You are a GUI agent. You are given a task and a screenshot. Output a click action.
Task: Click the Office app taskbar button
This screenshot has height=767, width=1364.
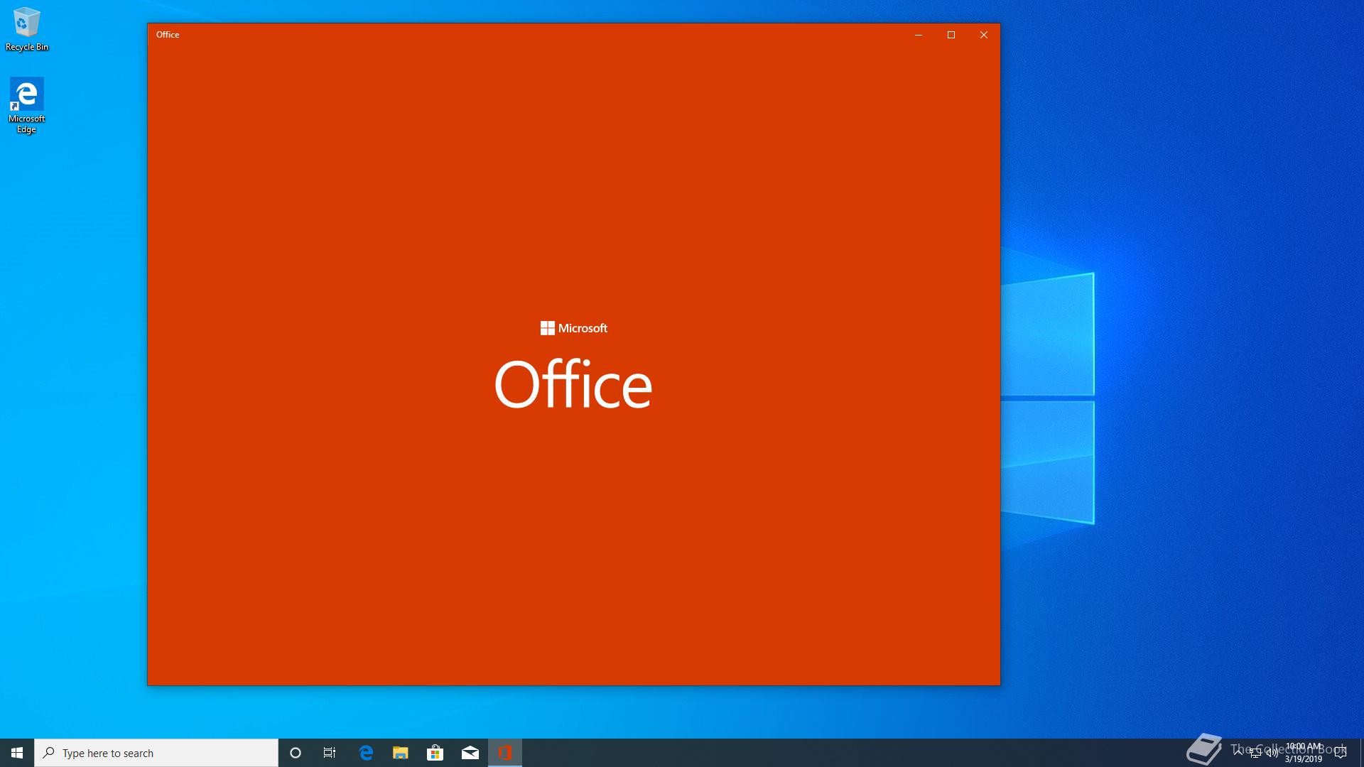[x=505, y=753]
